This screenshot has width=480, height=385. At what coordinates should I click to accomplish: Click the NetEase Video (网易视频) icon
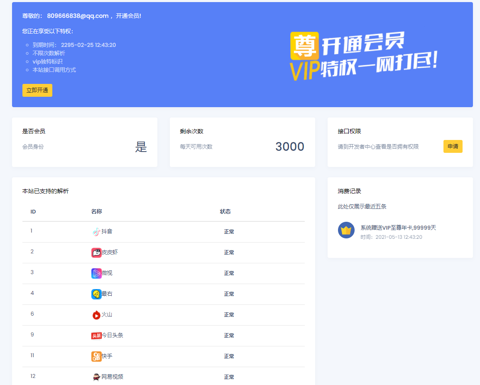click(96, 377)
